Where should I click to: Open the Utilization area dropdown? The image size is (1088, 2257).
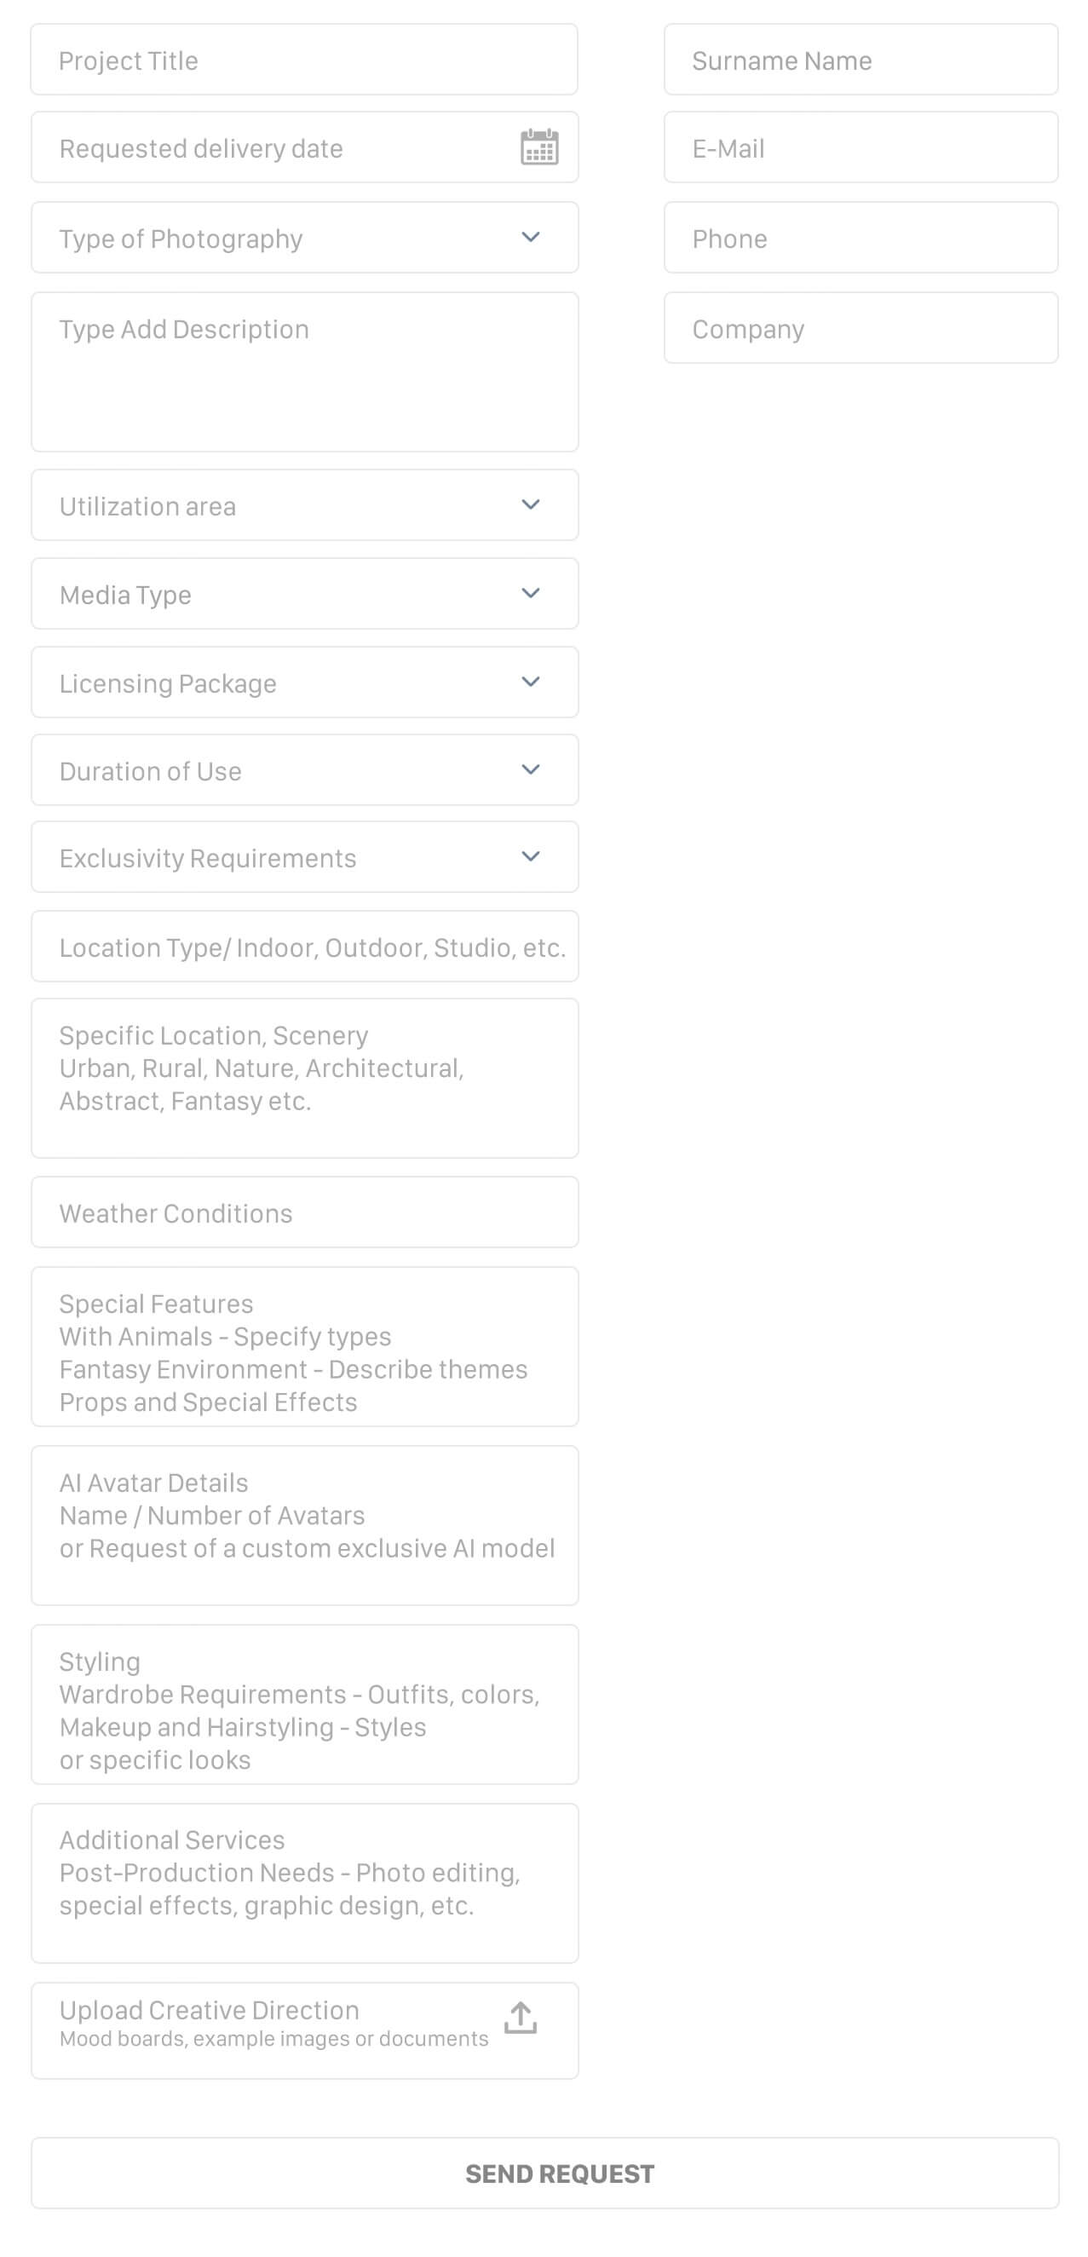tap(304, 505)
